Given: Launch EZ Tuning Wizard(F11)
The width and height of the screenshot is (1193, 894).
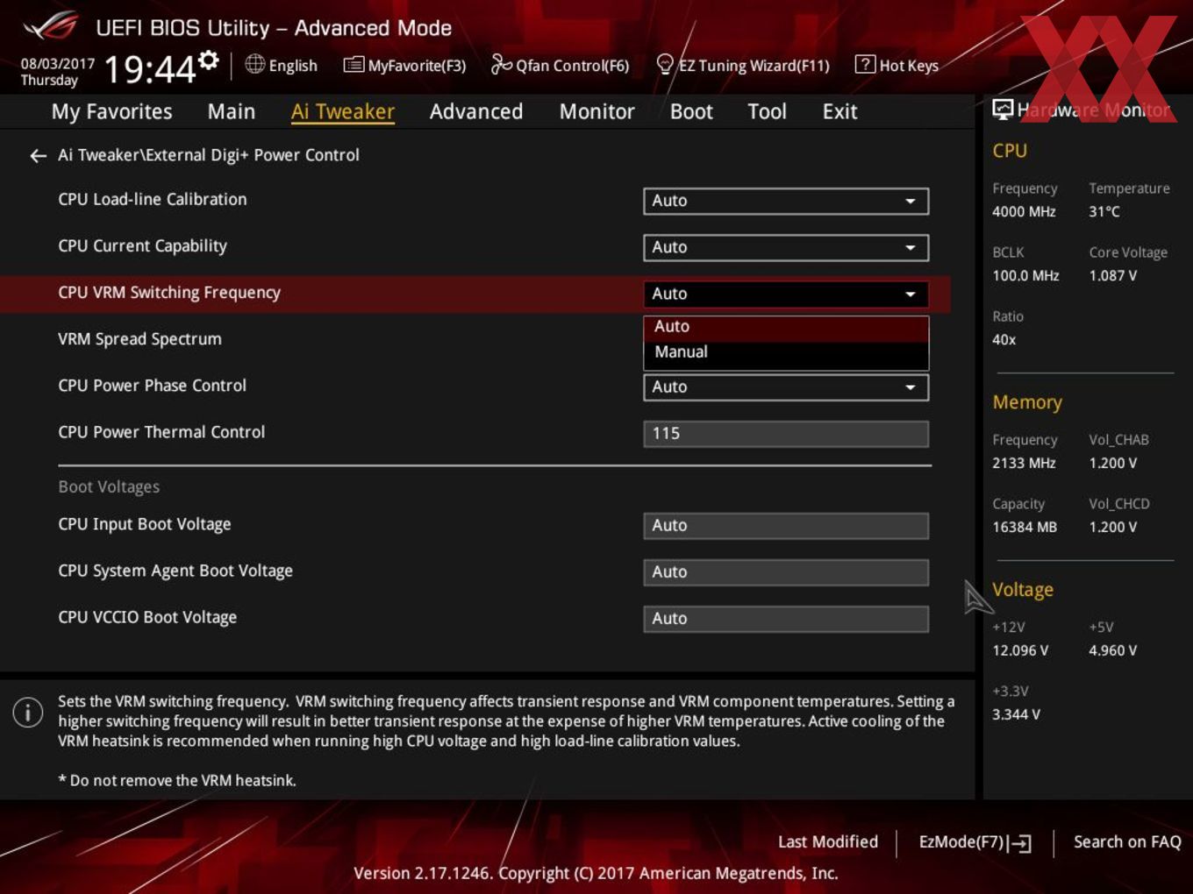Looking at the screenshot, I should [x=743, y=65].
